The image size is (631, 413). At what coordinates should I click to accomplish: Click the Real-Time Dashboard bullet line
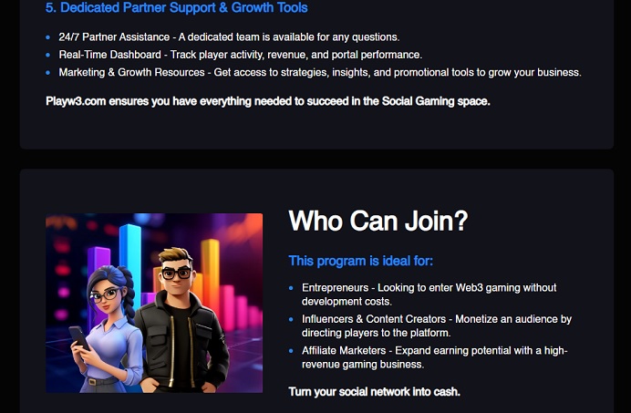pos(240,55)
